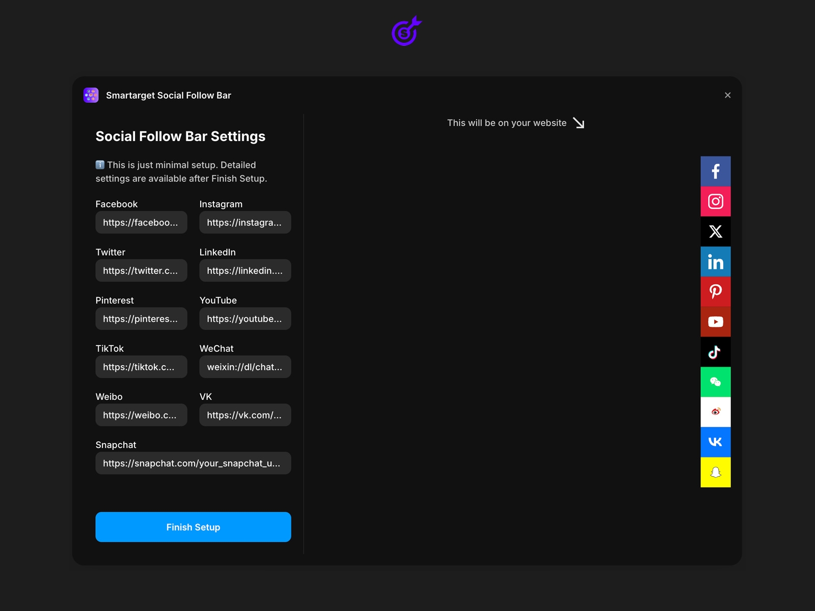Image resolution: width=815 pixels, height=611 pixels.
Task: Select the Instagram icon on the follow bar
Action: (715, 201)
